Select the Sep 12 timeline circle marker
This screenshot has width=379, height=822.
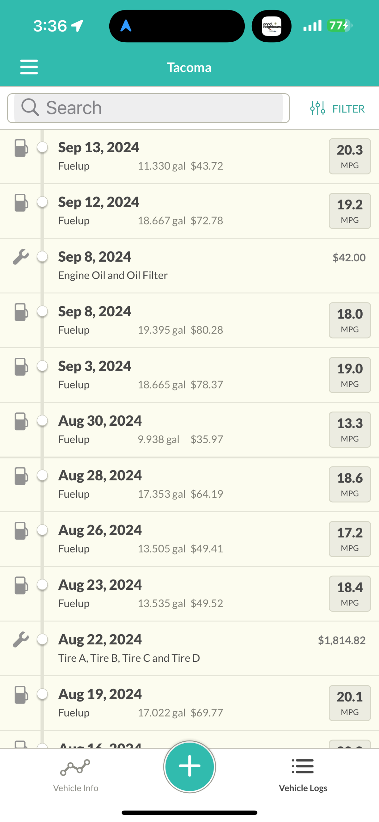[x=42, y=202]
